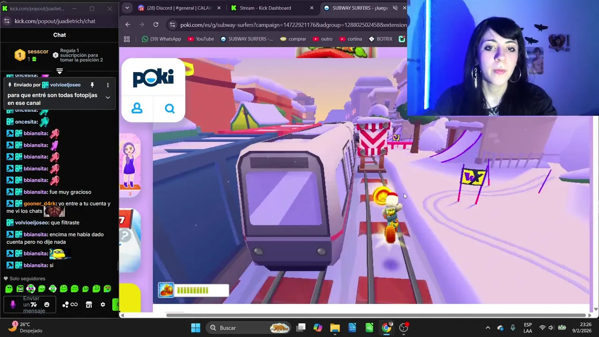Expand the pinned message chevron
This screenshot has height=337, width=599.
pyautogui.click(x=108, y=97)
